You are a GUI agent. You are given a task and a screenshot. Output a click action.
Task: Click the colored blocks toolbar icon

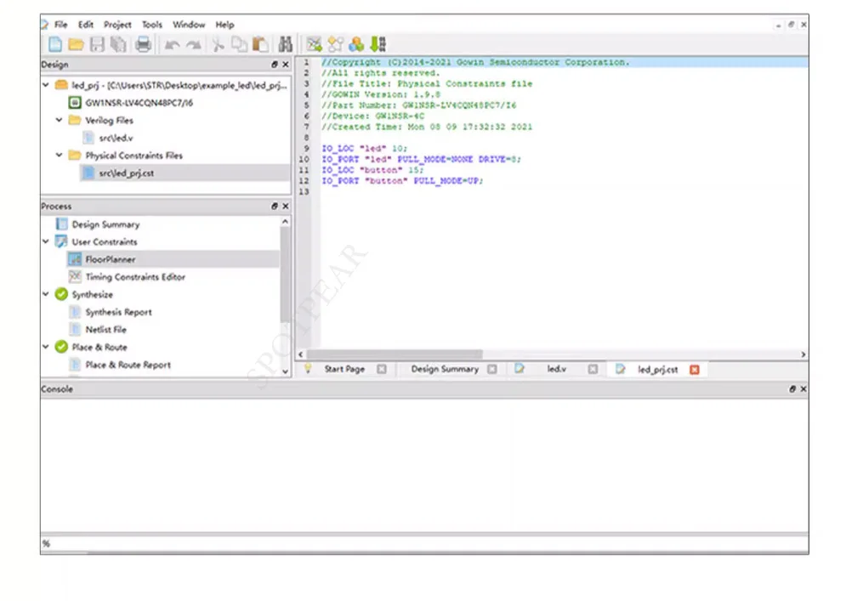pyautogui.click(x=356, y=44)
